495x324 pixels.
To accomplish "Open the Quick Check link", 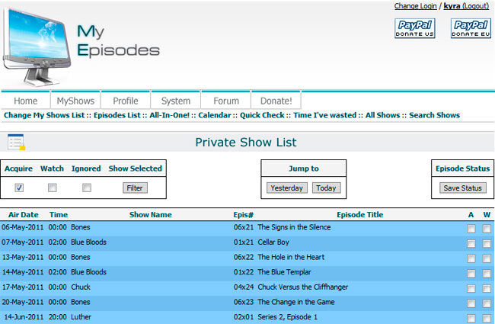I will click(262, 115).
